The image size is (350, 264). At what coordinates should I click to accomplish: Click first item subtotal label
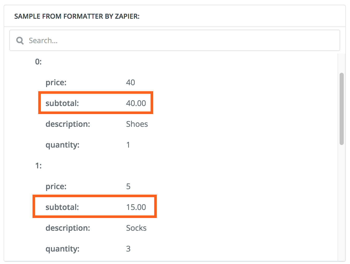(x=62, y=103)
